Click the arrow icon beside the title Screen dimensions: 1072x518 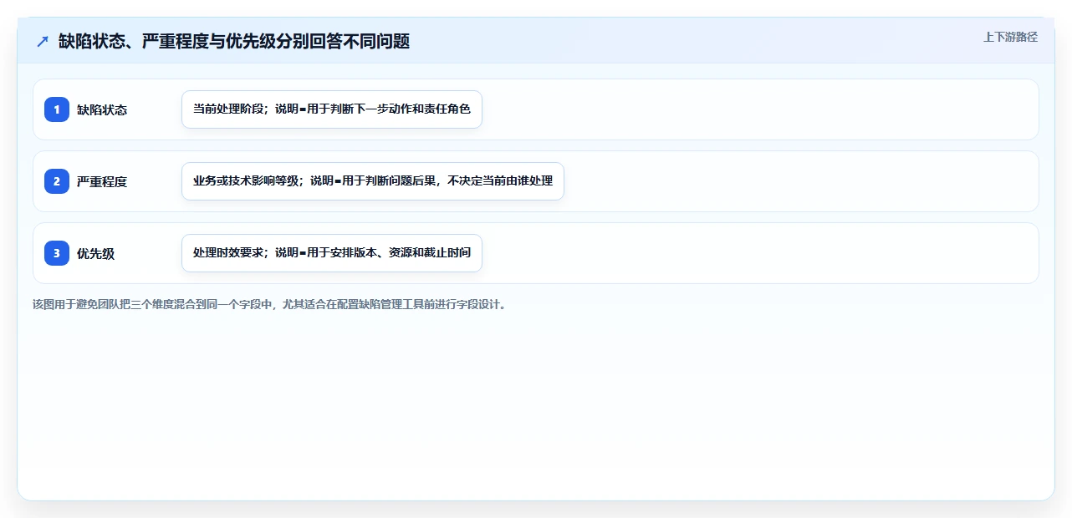pos(43,42)
